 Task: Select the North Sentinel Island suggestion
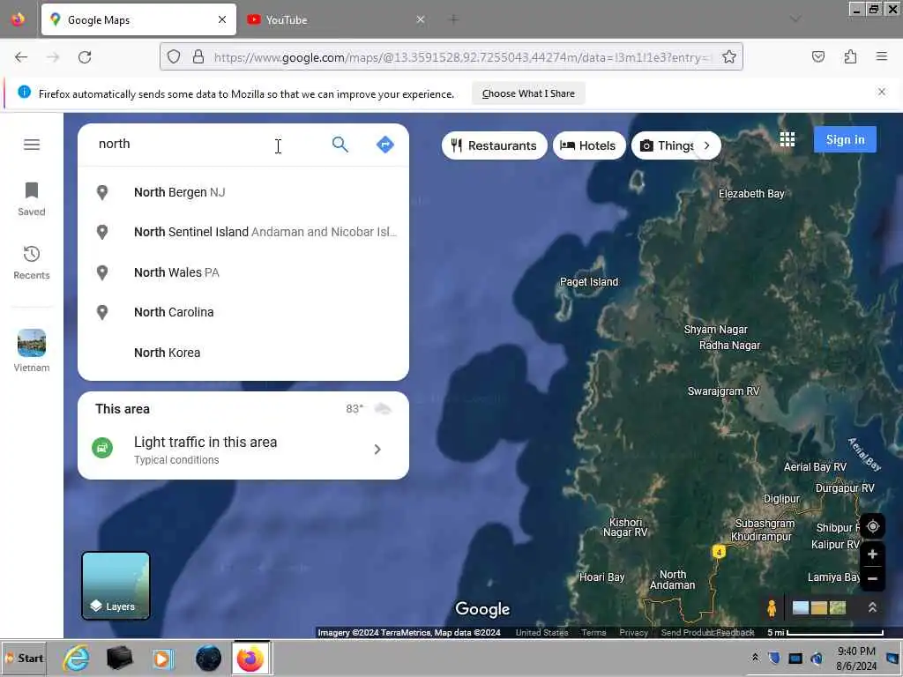(x=243, y=232)
